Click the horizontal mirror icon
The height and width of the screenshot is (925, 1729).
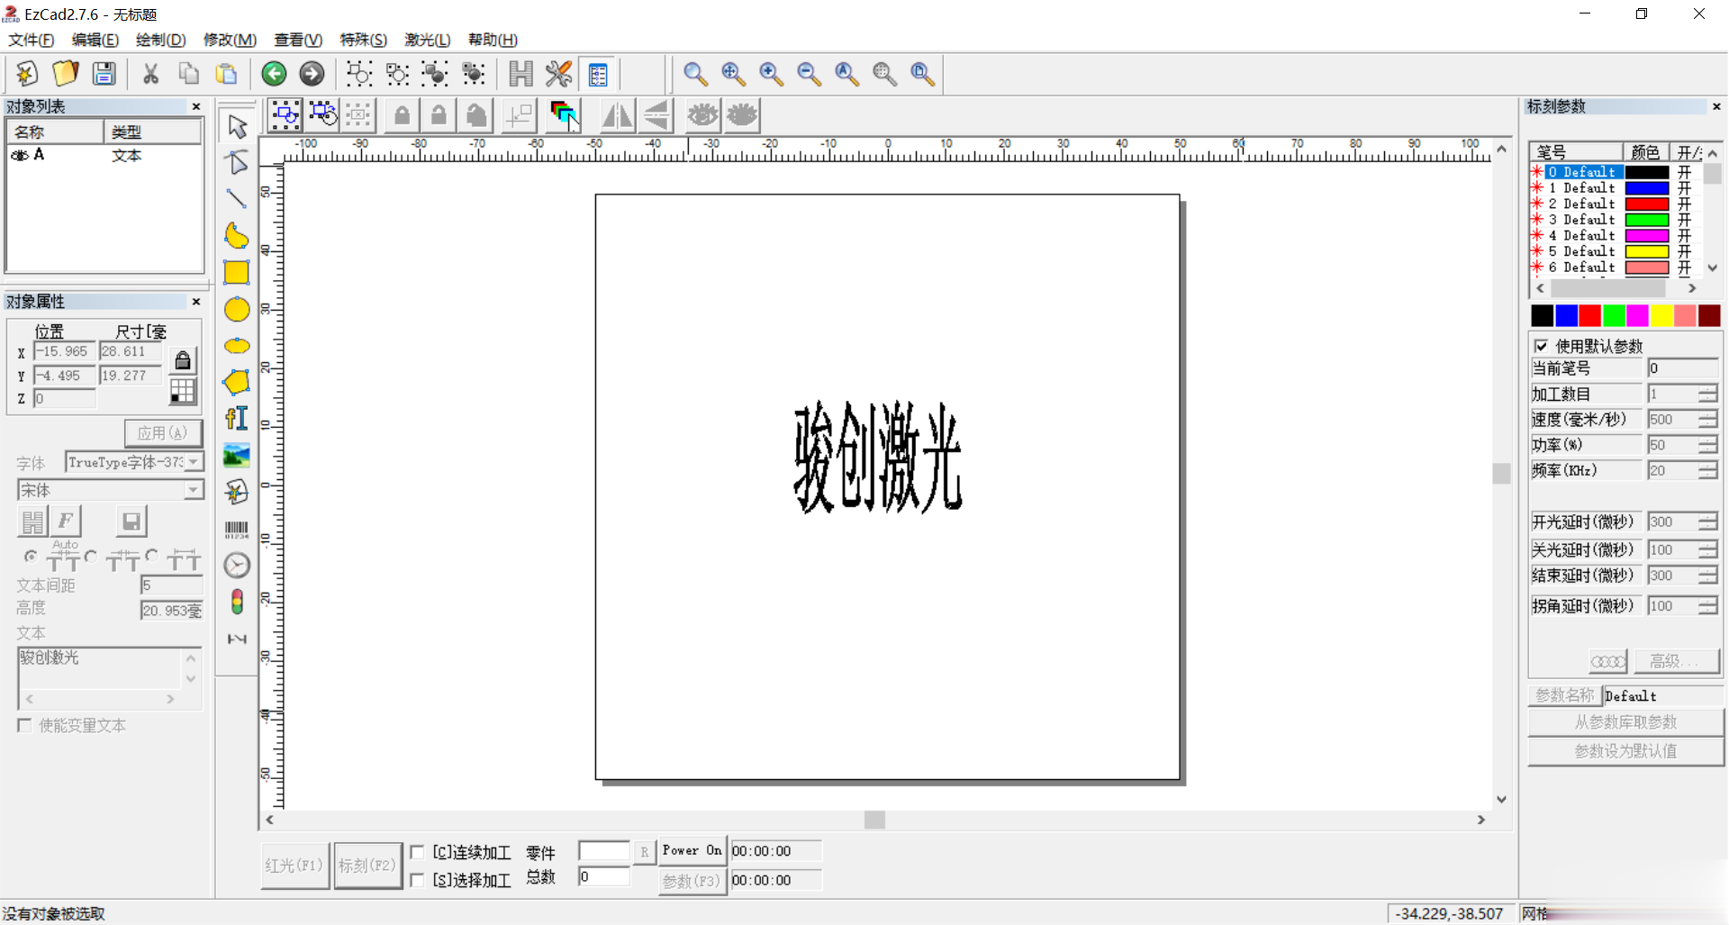point(618,115)
